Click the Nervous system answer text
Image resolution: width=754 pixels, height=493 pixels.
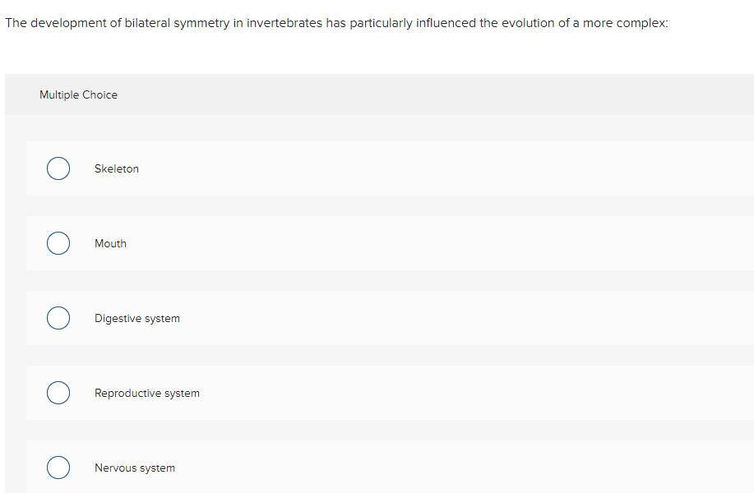tap(134, 468)
